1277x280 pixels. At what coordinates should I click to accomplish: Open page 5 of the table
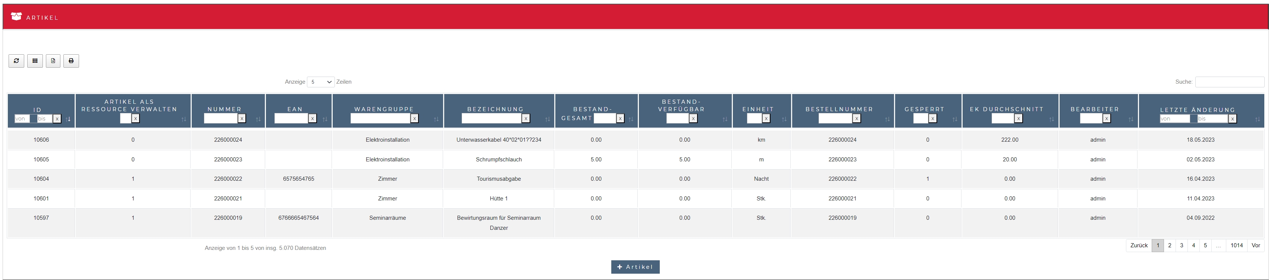[1205, 245]
